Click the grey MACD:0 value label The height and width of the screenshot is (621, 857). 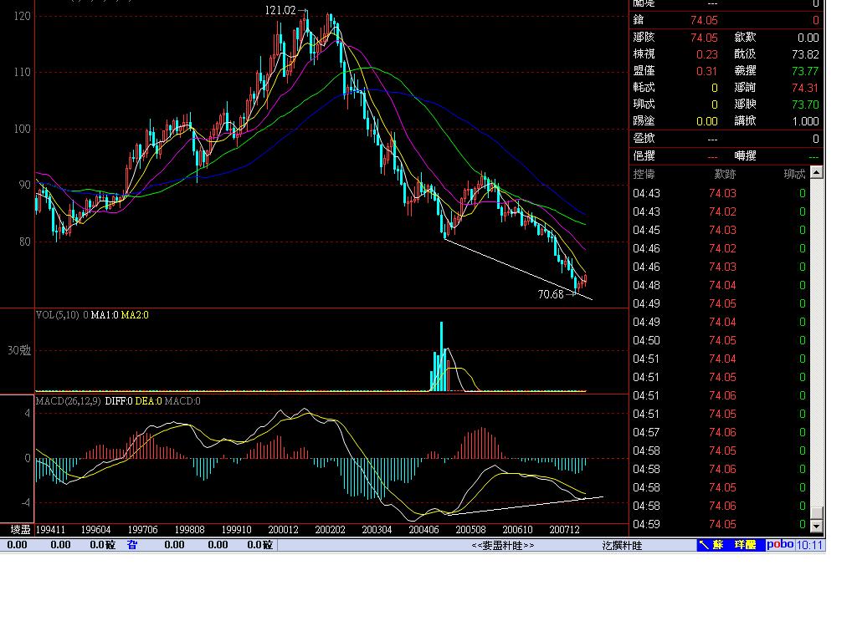(182, 401)
